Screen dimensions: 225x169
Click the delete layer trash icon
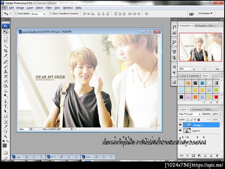pyautogui.click(x=217, y=155)
